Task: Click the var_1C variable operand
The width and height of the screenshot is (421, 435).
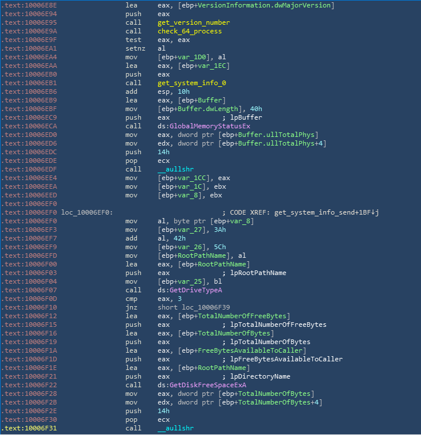Action: click(190, 186)
